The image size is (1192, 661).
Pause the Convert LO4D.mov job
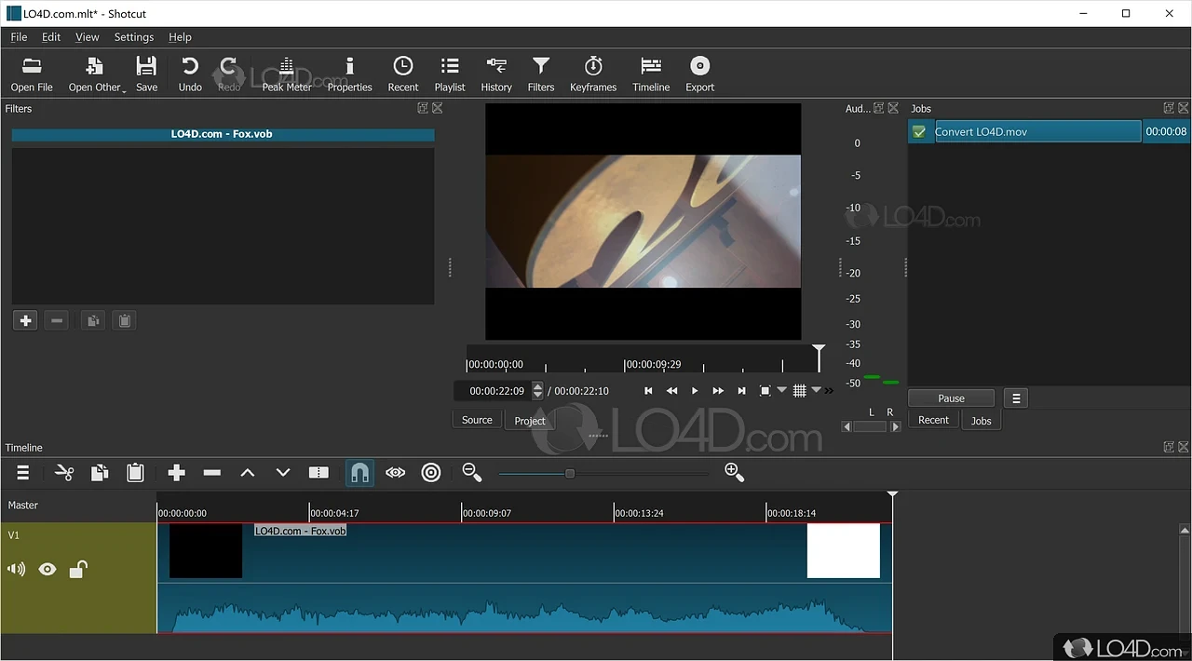(x=951, y=398)
